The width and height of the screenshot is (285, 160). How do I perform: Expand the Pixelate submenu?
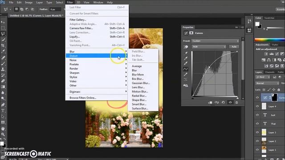click(x=96, y=64)
